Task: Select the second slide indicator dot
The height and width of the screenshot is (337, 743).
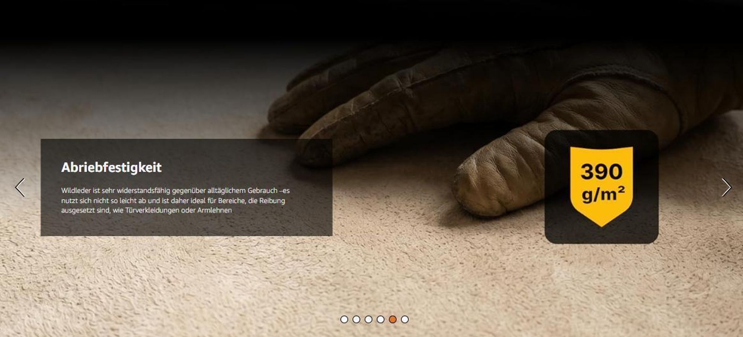Action: [x=356, y=319]
